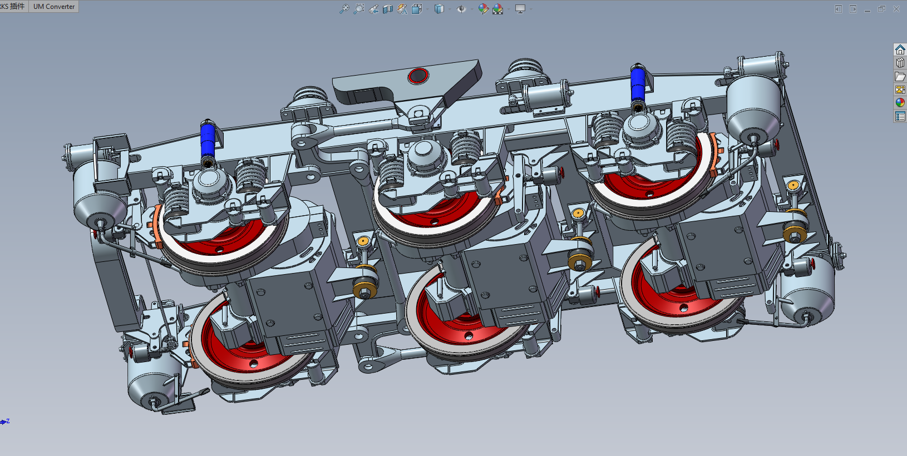Expand the Hide/Show Items dropdown arrow
The height and width of the screenshot is (456, 907).
pos(471,9)
